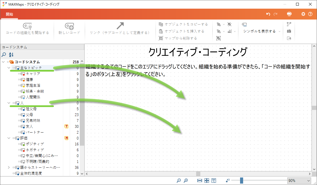317x185 pixels.
Task: Expand the 語からストーリーへの code
Action: [x=9, y=167]
